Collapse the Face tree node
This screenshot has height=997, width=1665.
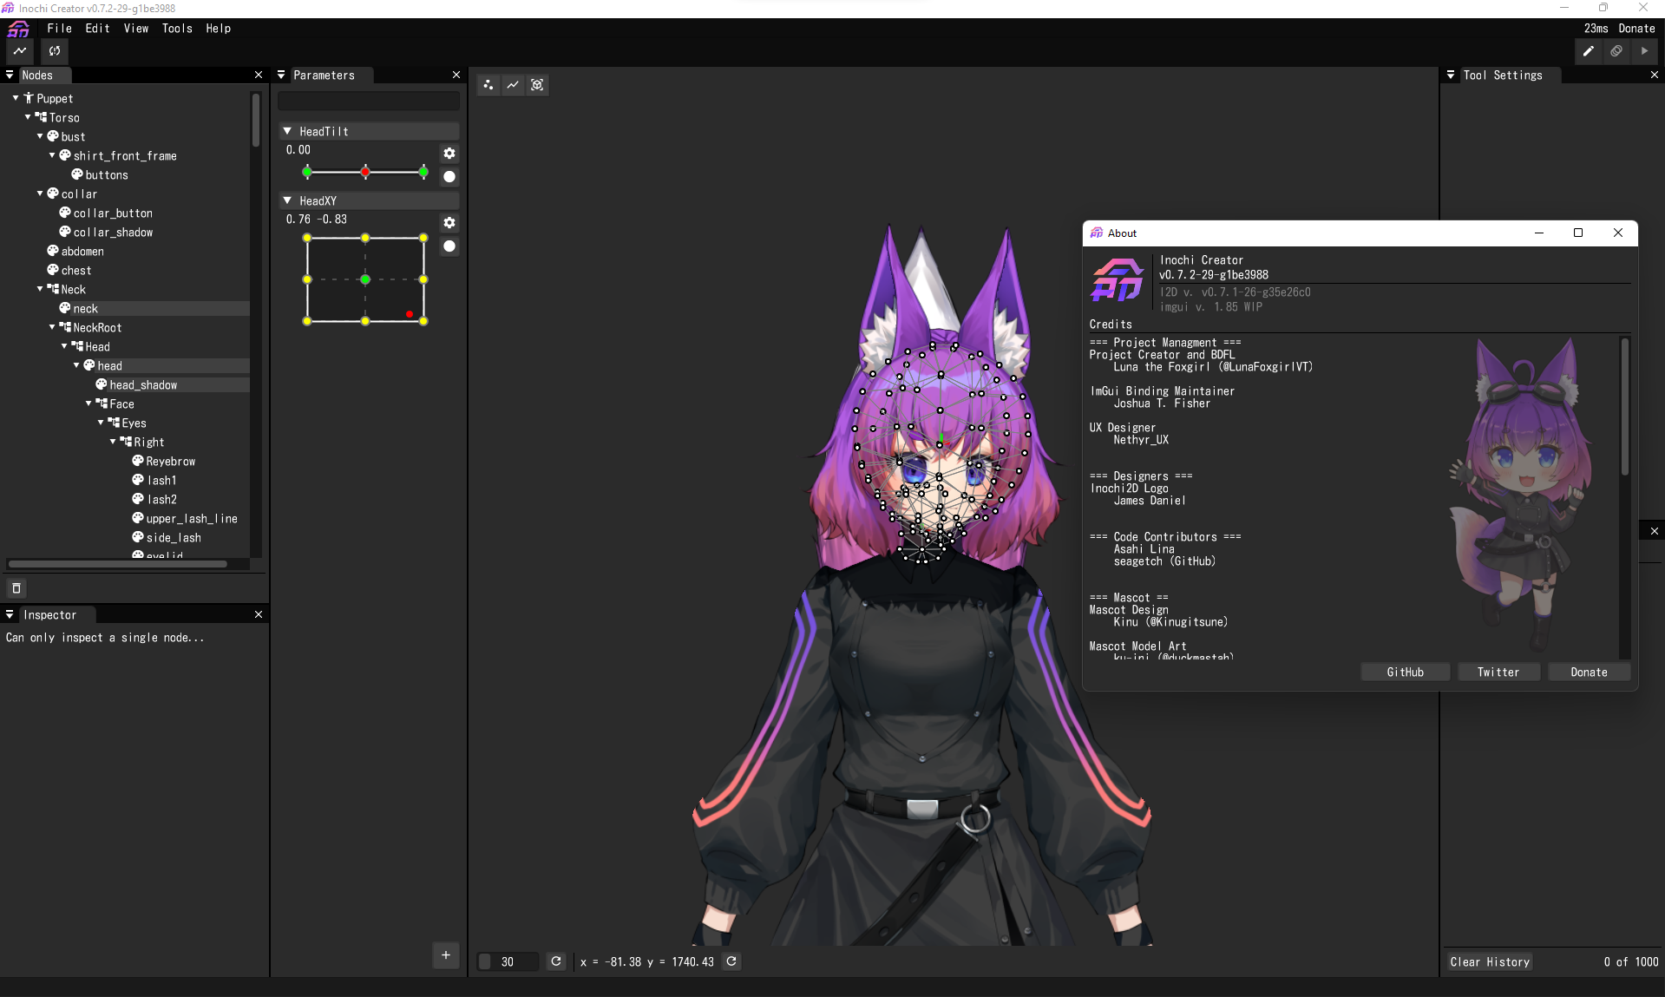[x=88, y=403]
